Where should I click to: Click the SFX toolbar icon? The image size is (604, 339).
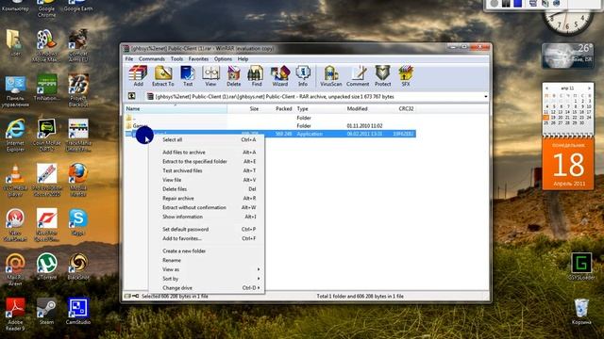tap(406, 75)
